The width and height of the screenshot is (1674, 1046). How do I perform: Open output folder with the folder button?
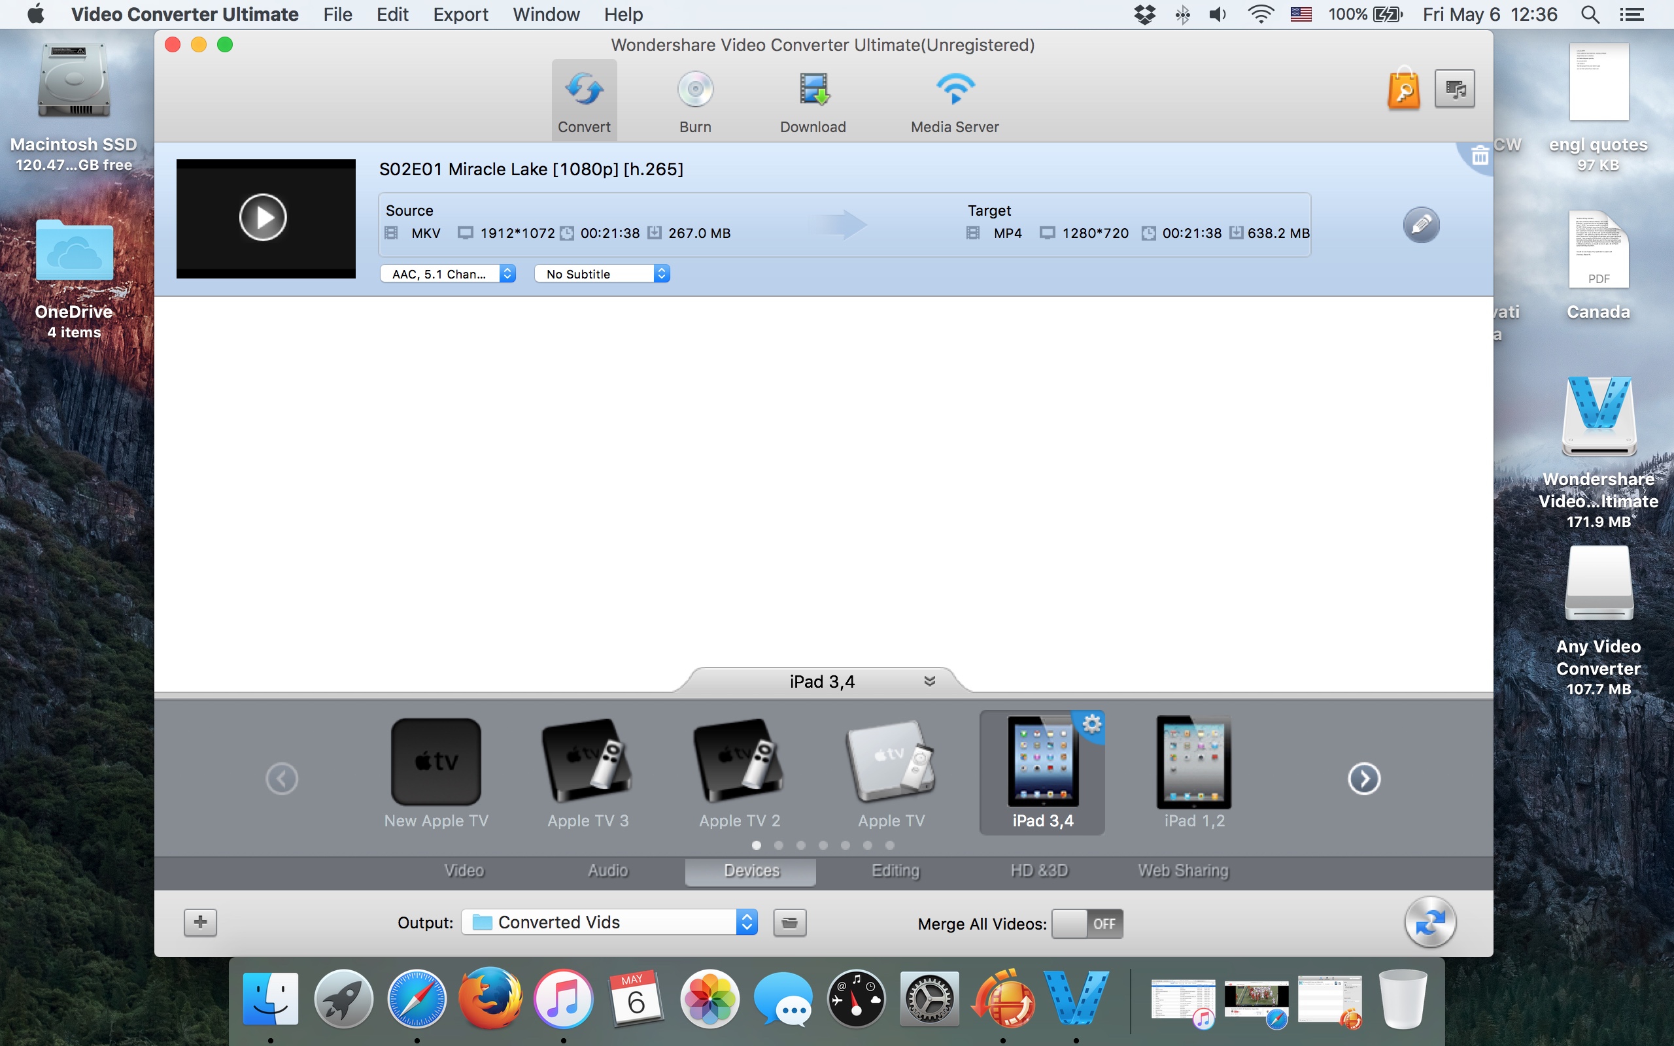[789, 923]
